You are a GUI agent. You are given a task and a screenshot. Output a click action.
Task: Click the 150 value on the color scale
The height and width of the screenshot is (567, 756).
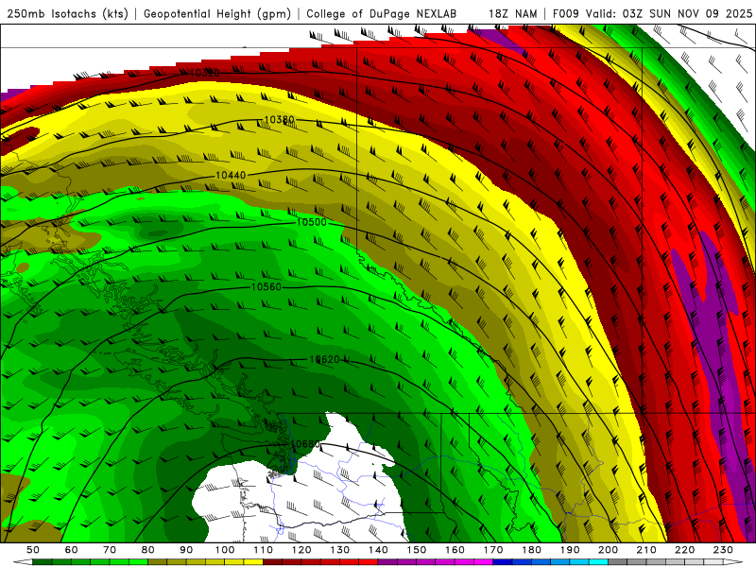(x=417, y=550)
